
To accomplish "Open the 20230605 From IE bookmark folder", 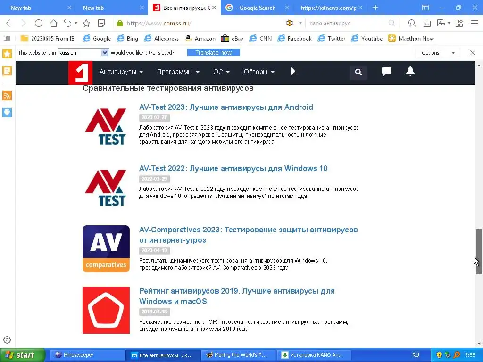I will 47,39.
